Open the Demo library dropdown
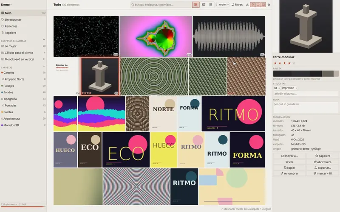The width and height of the screenshot is (340, 212). click(6, 5)
